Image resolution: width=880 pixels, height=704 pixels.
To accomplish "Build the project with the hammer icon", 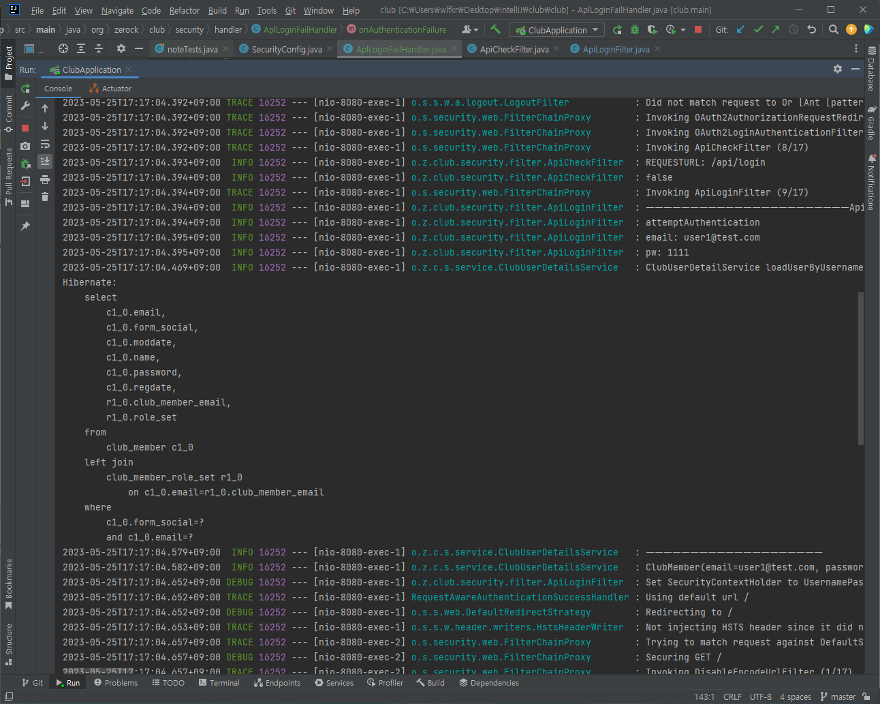I will (x=495, y=29).
